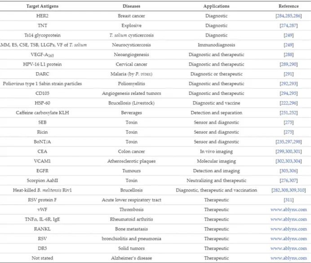Open reference link 294 for CD105
Viewport: 311px width, 263px height.
(x=284, y=93)
